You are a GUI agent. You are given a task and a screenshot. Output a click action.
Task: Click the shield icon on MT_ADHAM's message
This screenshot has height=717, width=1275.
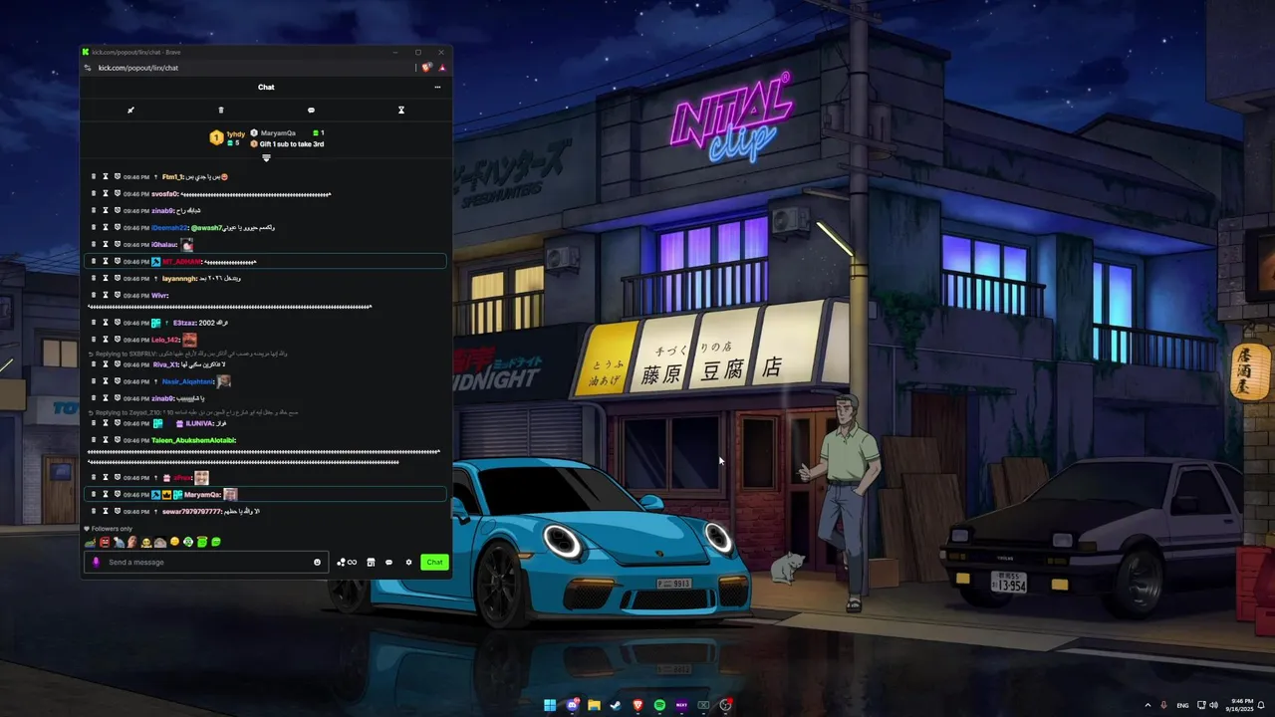pos(118,262)
